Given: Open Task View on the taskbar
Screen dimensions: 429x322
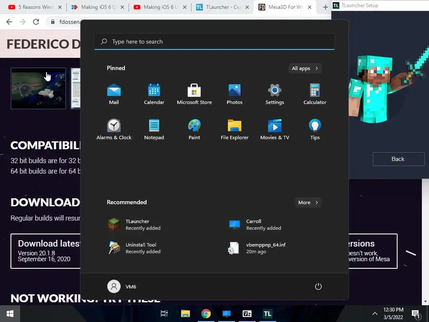Looking at the screenshot, I should [x=164, y=314].
